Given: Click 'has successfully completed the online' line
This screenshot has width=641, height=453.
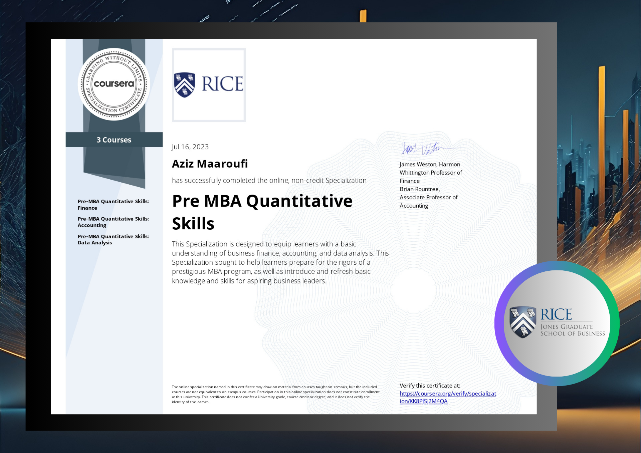Looking at the screenshot, I should [269, 181].
